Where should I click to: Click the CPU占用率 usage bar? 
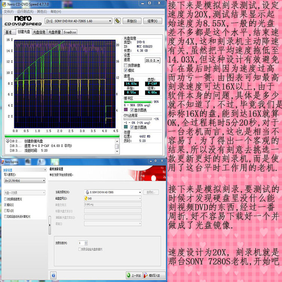pos(138,119)
